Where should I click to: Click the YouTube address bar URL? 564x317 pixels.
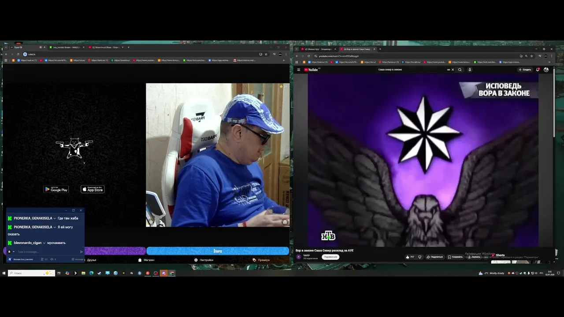339,56
